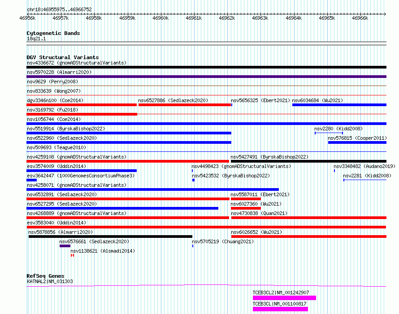Open nsv6026652 (Wu2021) label

(x=256, y=232)
